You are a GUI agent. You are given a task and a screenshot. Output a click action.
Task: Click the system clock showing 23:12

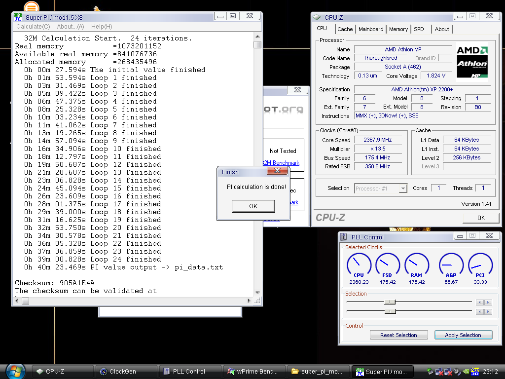pyautogui.click(x=491, y=372)
